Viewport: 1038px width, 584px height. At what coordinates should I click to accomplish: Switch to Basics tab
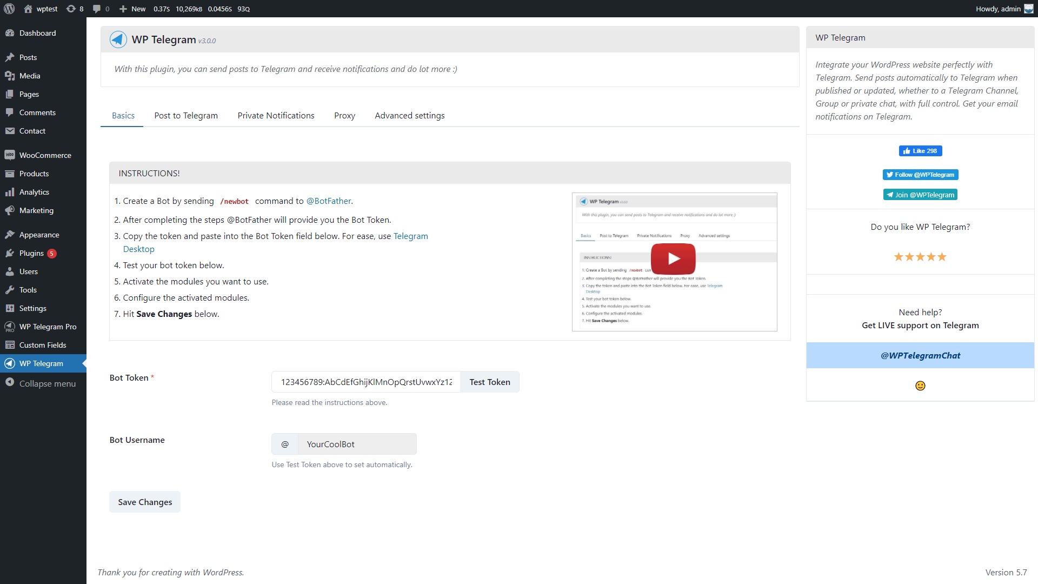click(123, 115)
